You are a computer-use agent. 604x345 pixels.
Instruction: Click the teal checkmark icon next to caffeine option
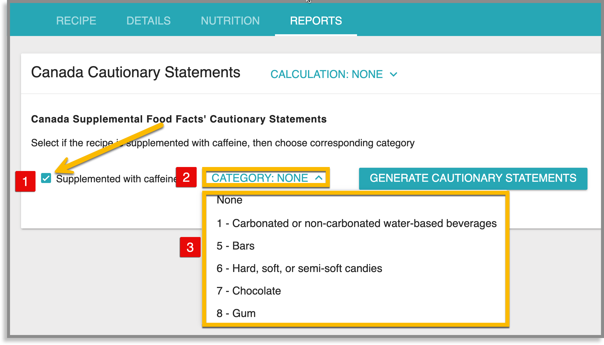(x=46, y=178)
